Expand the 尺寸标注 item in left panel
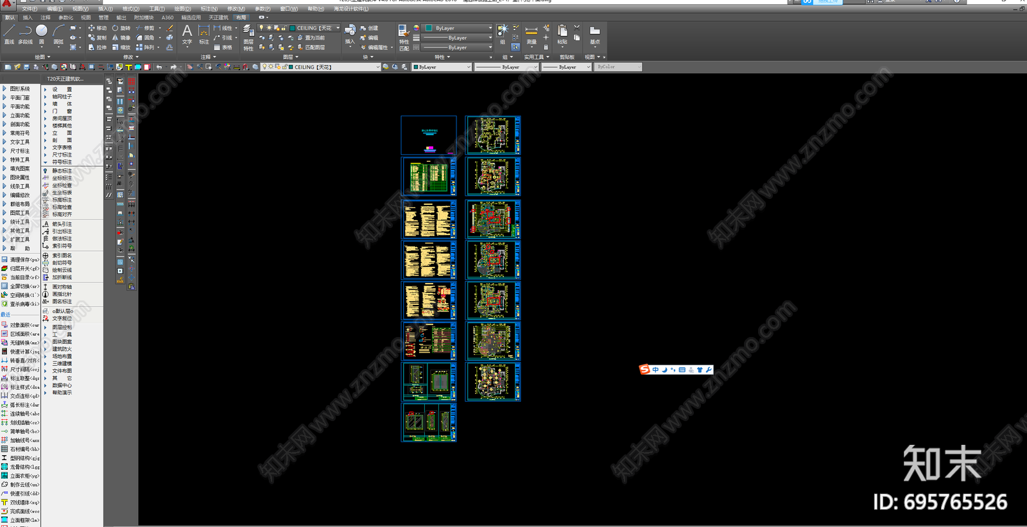1027x527 pixels. 19,151
